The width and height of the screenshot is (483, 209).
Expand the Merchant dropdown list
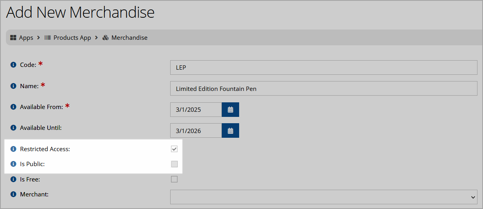324,197
